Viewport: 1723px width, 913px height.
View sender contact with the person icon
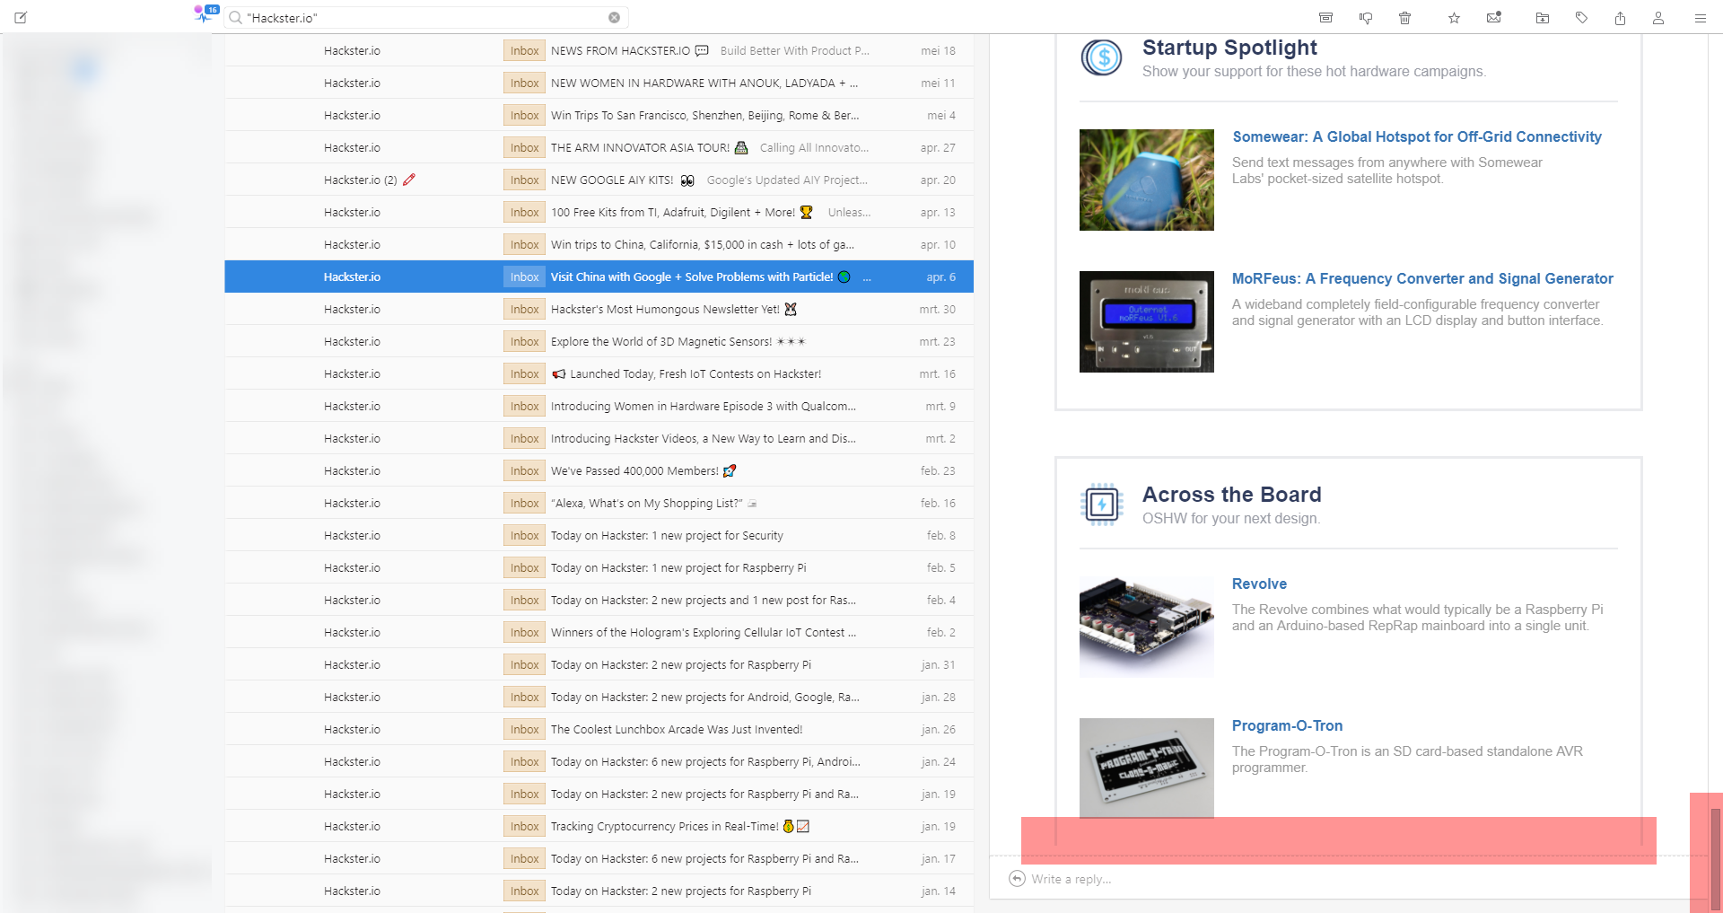[1658, 17]
